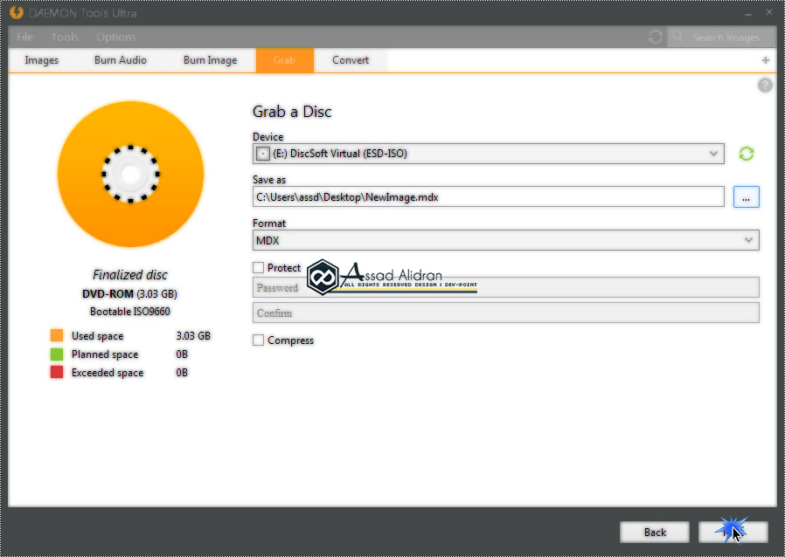The image size is (785, 557).
Task: Click the green Planned space swatch
Action: click(x=57, y=354)
